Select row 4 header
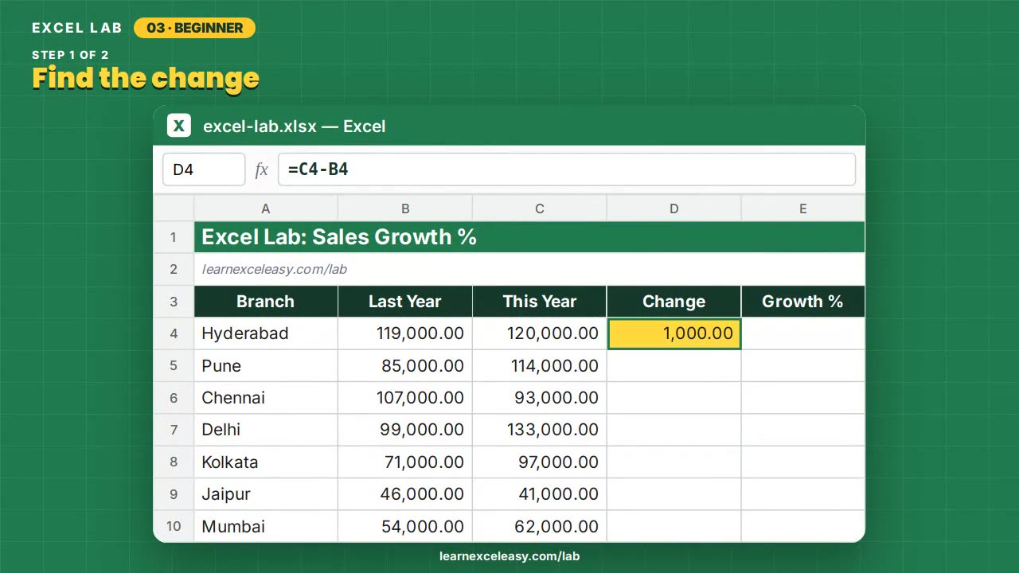 tap(174, 333)
